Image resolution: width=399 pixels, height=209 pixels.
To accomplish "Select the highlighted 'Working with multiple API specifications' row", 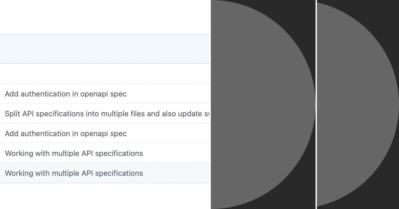I will click(x=74, y=173).
